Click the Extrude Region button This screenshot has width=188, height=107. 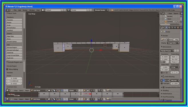click(14, 47)
